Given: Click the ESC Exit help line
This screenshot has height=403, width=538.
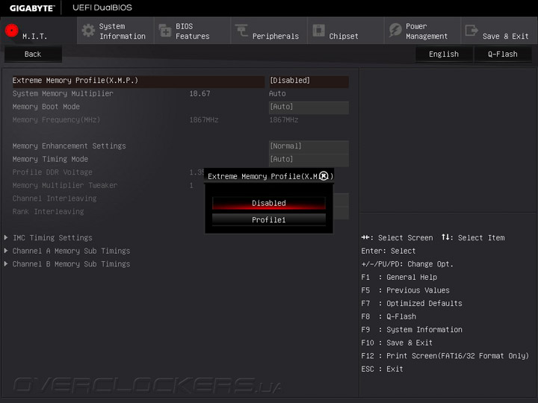Looking at the screenshot, I should point(382,369).
